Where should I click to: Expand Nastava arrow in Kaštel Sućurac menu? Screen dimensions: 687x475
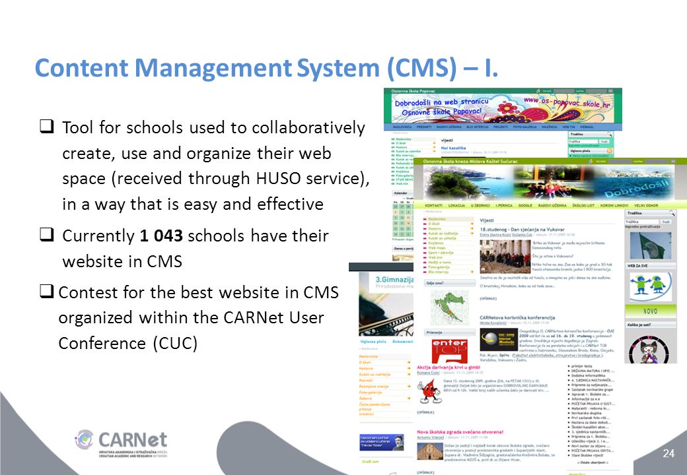coord(472,229)
